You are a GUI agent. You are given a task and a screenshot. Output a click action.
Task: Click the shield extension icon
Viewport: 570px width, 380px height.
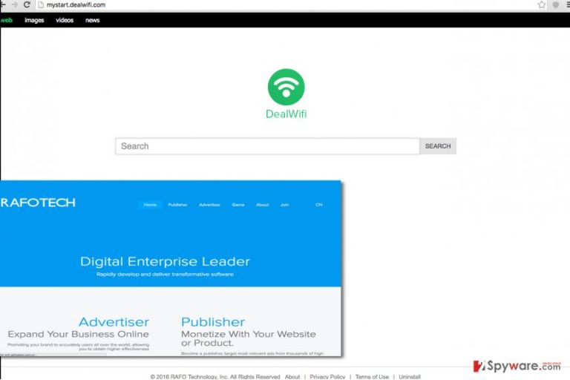pyautogui.click(x=555, y=4)
